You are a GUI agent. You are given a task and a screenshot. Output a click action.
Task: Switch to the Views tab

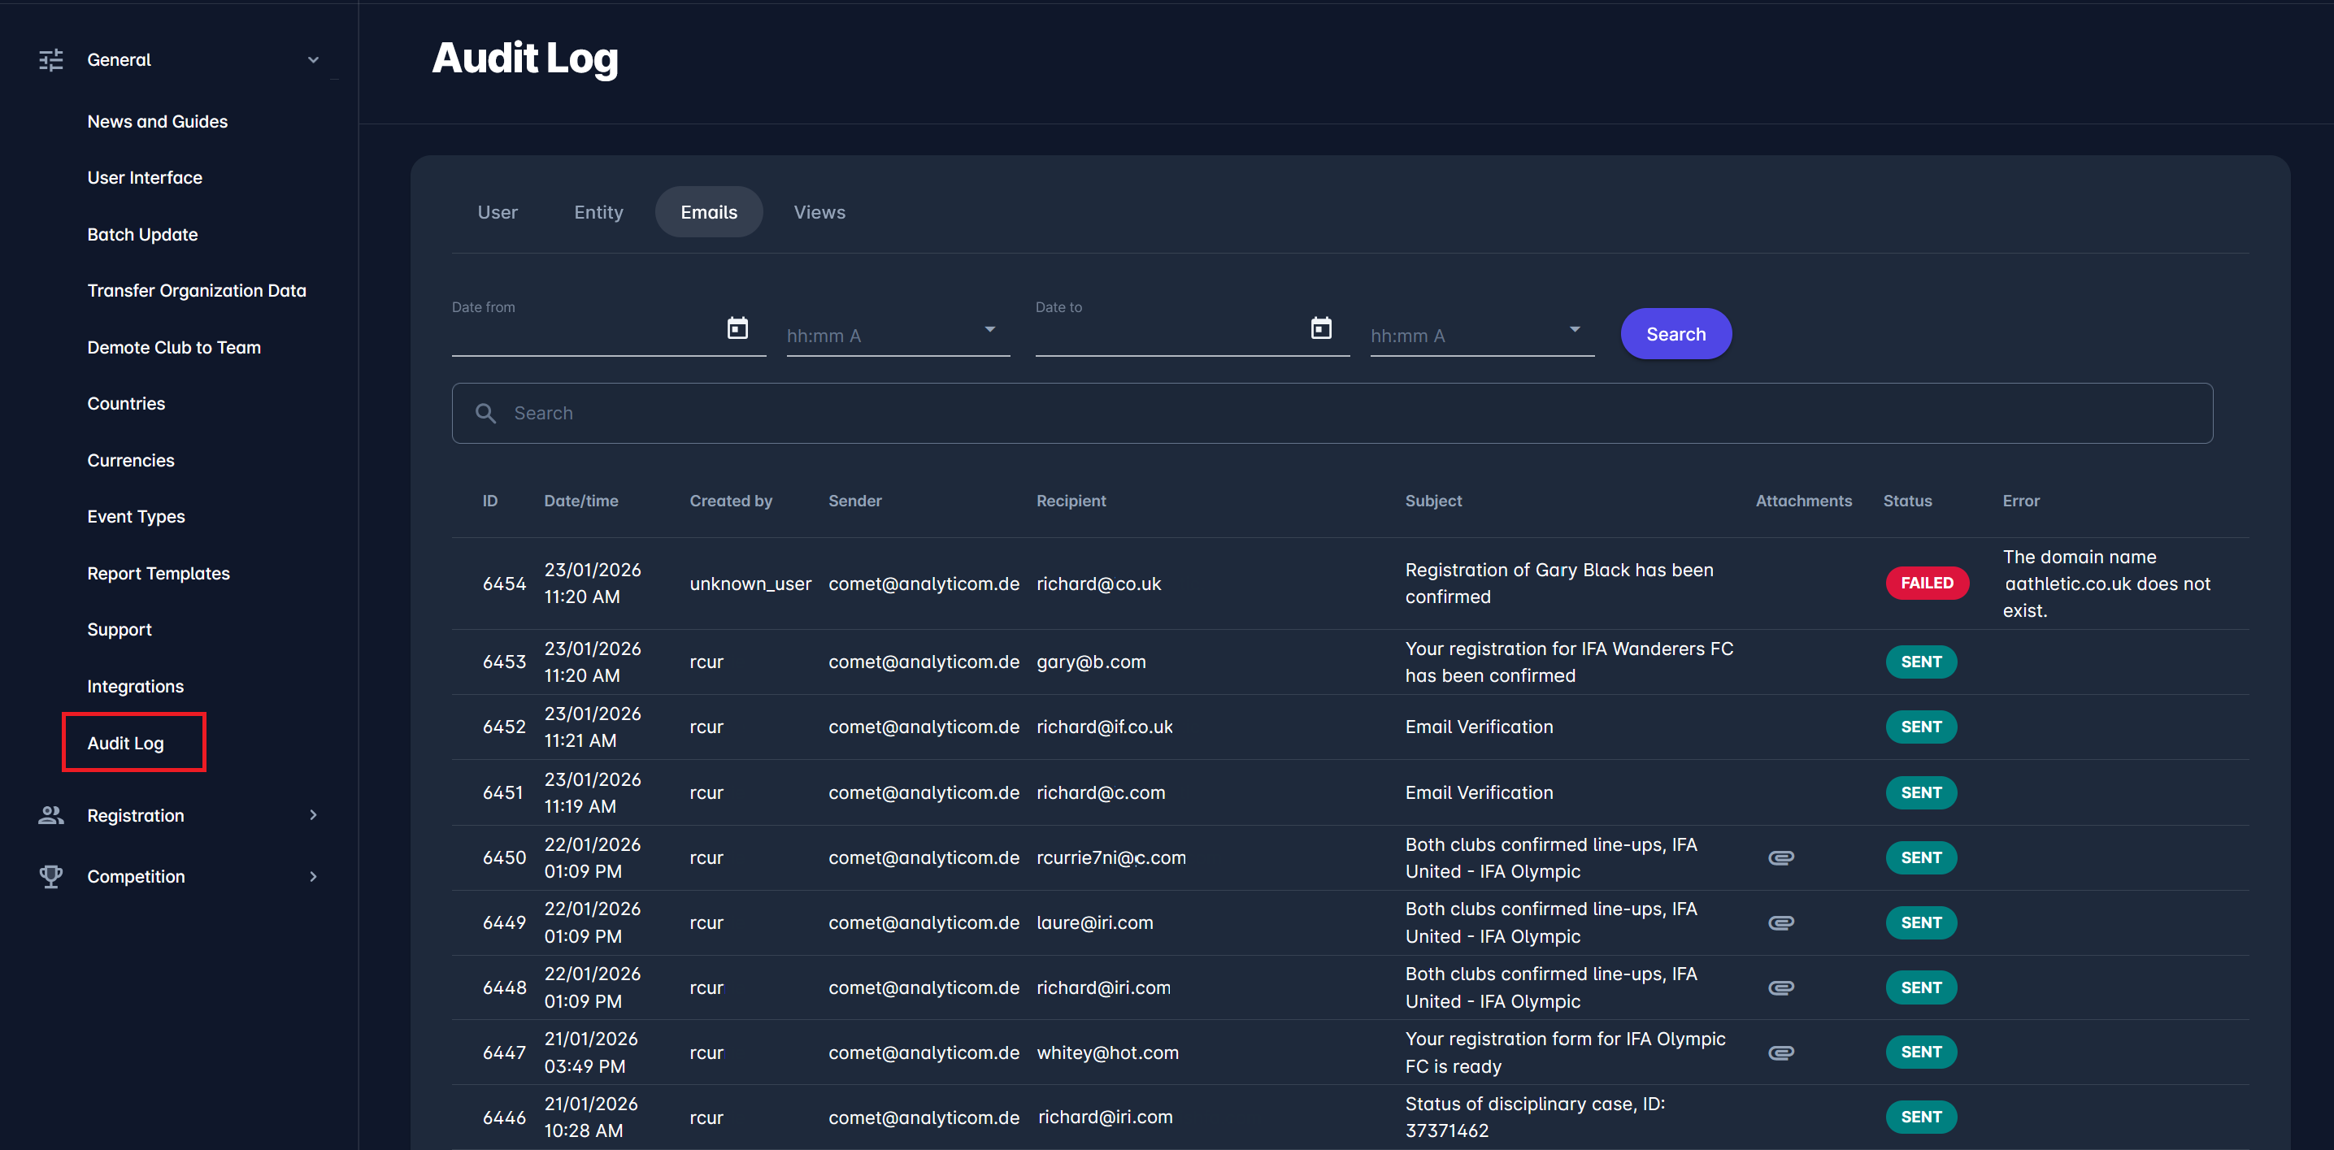819,212
